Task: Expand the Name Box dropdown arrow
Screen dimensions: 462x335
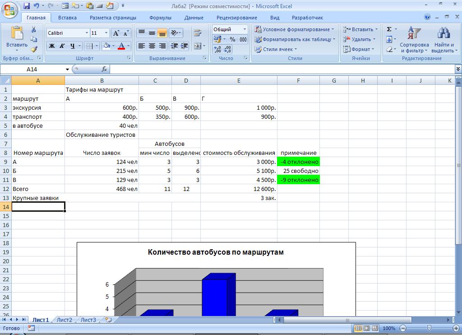Action: click(x=67, y=69)
